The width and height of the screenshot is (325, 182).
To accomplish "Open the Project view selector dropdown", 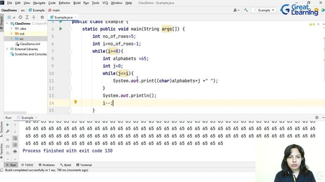I will tap(11, 17).
